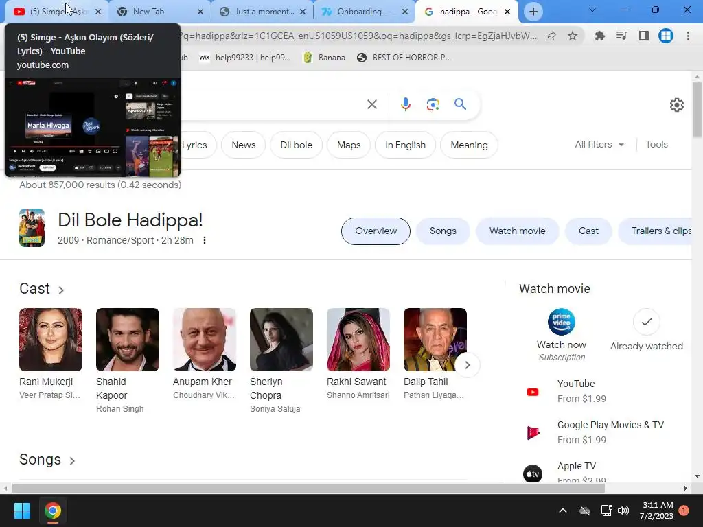Filter results by News
The width and height of the screenshot is (703, 527).
(244, 145)
